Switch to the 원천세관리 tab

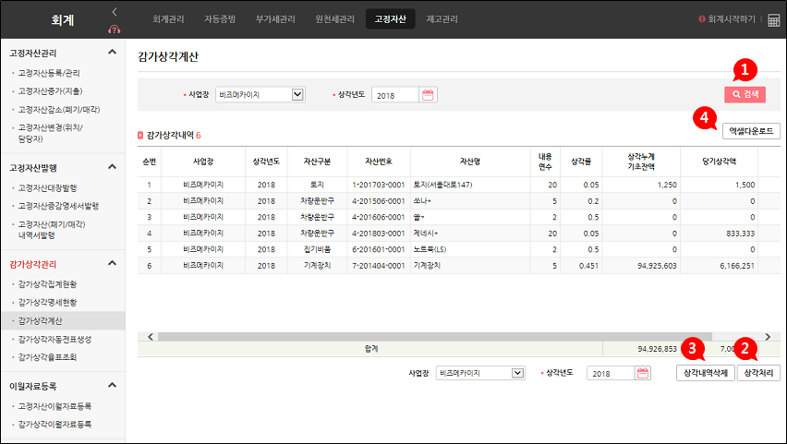tap(334, 19)
